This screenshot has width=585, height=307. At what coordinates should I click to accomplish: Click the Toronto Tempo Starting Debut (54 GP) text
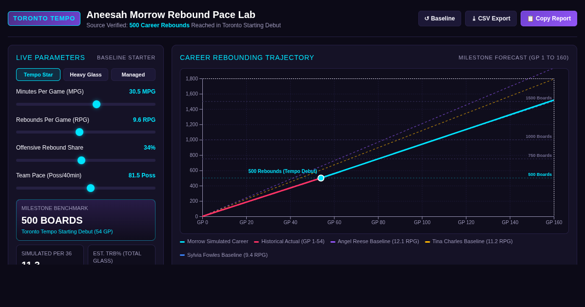click(x=67, y=231)
